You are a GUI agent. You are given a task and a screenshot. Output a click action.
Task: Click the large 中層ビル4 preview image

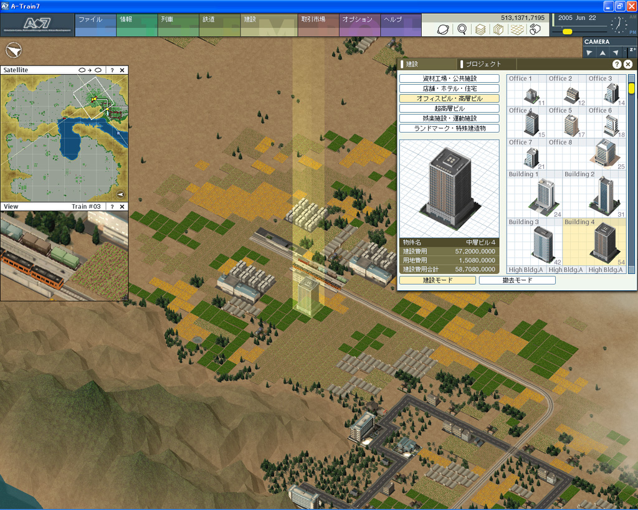tap(449, 189)
